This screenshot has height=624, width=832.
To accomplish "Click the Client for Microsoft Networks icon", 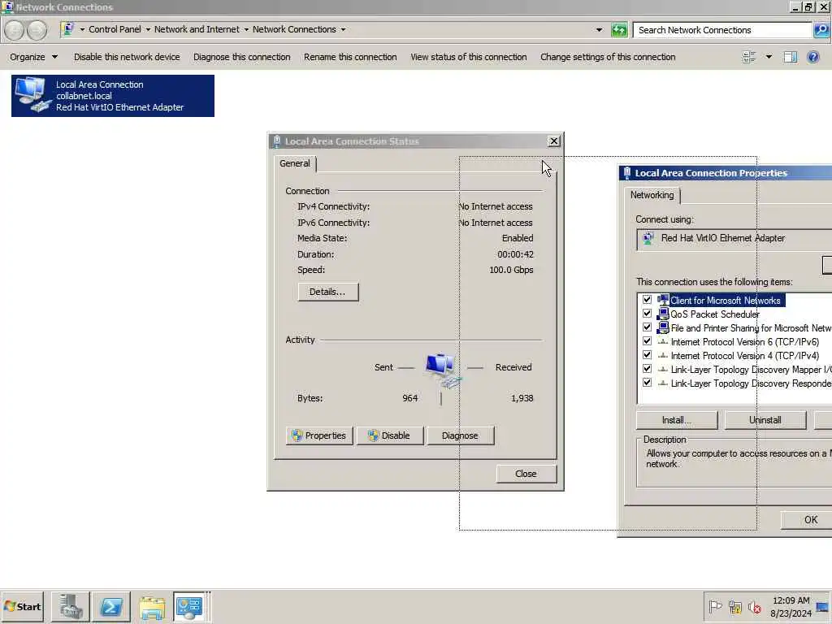I will click(x=663, y=301).
